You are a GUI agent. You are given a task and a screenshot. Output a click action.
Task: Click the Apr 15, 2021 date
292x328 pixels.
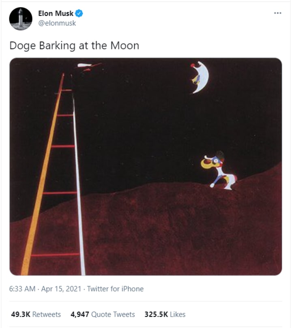(x=61, y=289)
